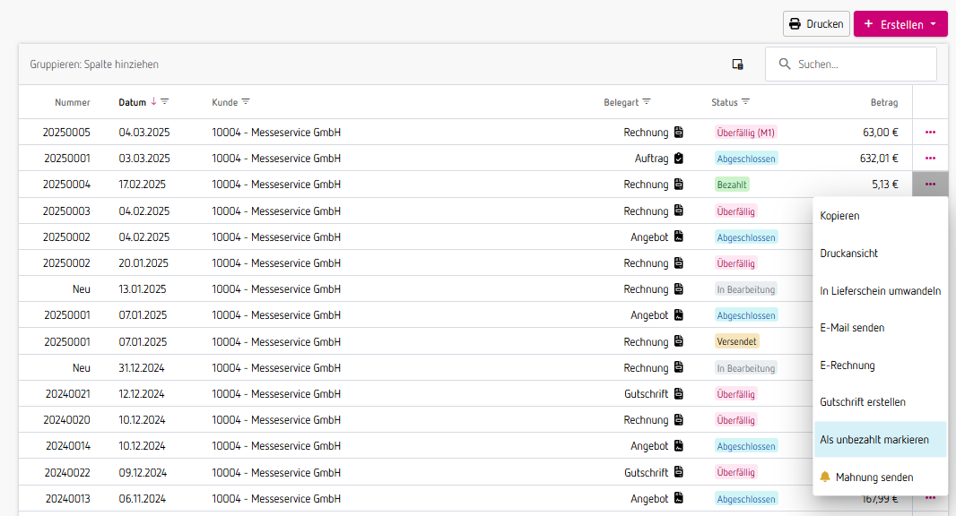Screen dimensions: 956x516
Task: Select E-Mail senden menu entry
Action: [x=881, y=328]
